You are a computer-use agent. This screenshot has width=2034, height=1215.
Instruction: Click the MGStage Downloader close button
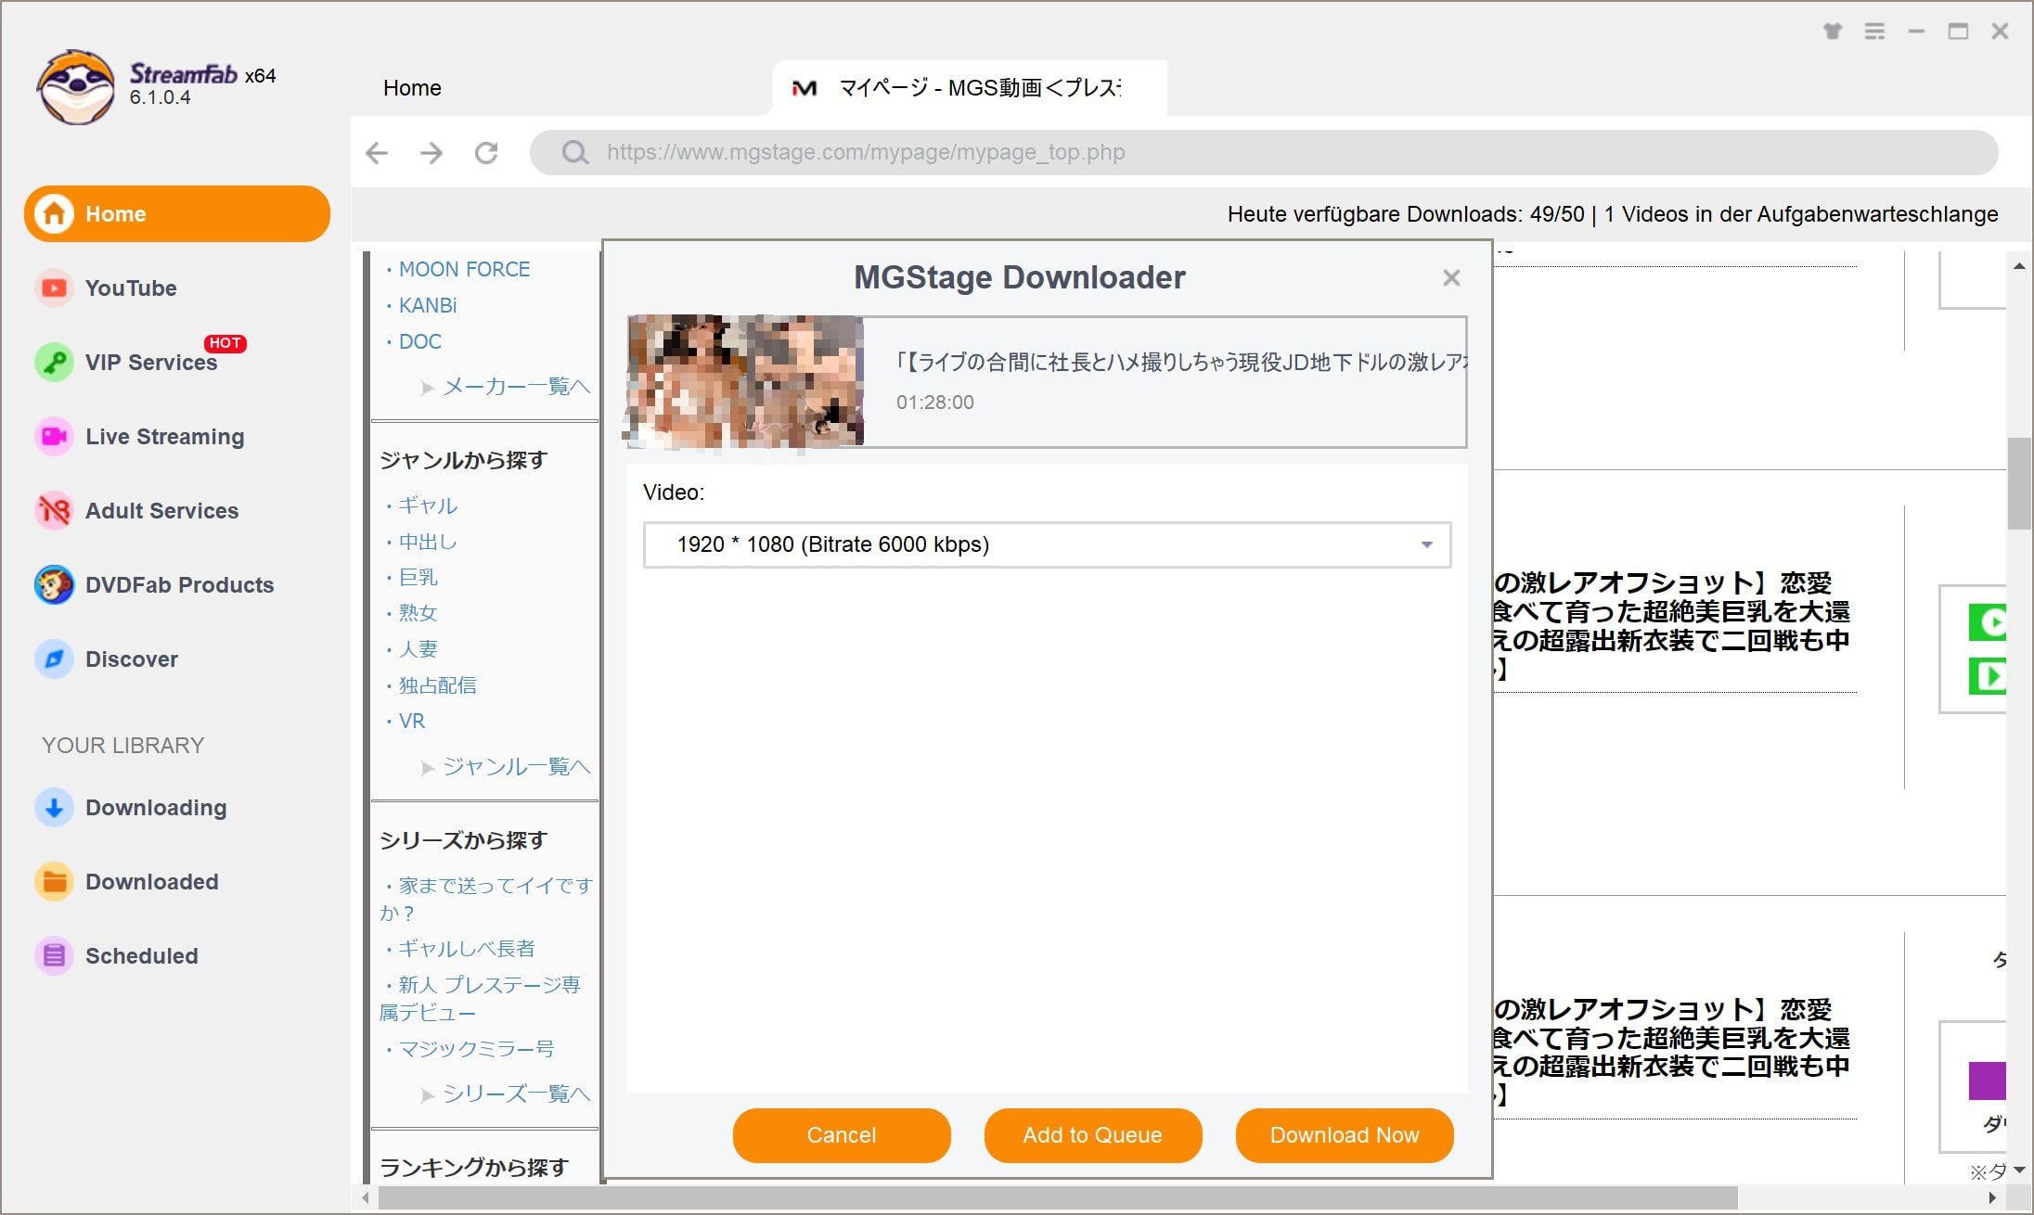pos(1451,277)
